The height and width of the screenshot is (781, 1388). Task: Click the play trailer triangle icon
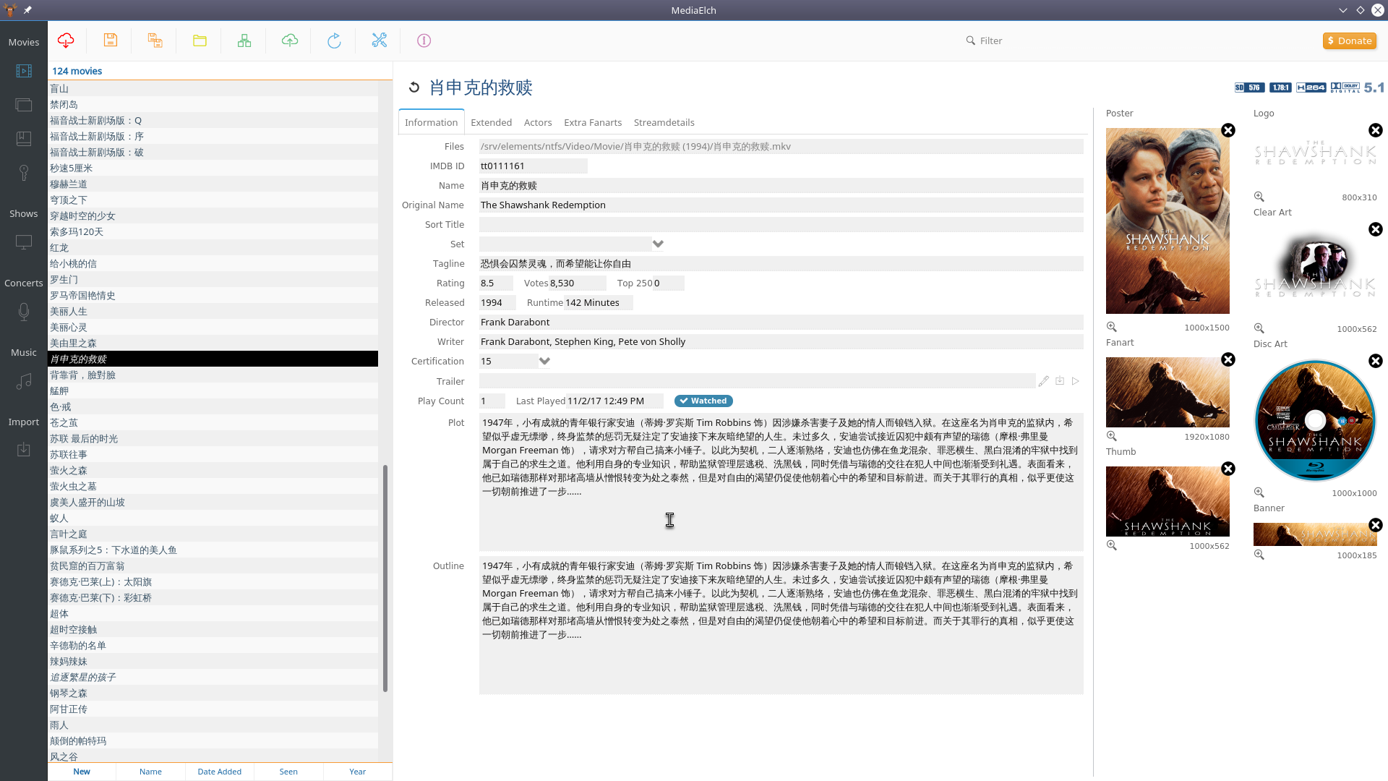(1076, 381)
